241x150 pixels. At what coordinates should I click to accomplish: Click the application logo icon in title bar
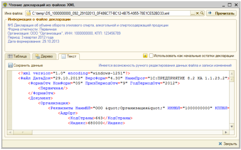(x=5, y=4)
